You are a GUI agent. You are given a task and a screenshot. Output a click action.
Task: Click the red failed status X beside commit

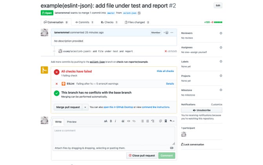(x=166, y=51)
